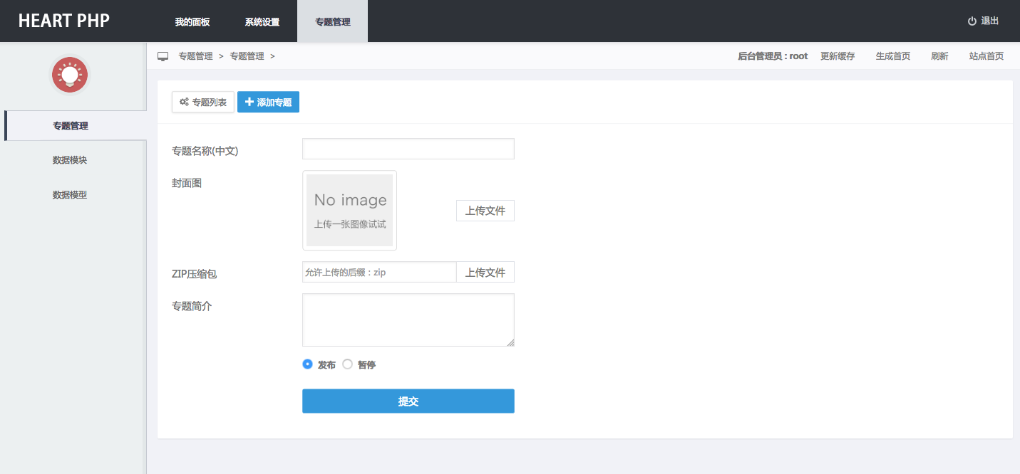Click the HEART PHP logo
The height and width of the screenshot is (474, 1020).
pos(64,21)
